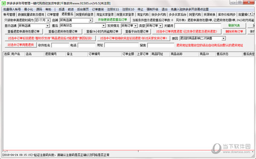Click 对选中订单驳回退款 button

50,38
